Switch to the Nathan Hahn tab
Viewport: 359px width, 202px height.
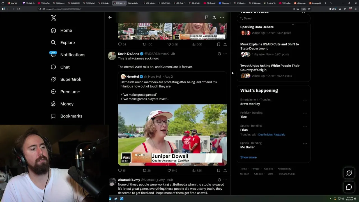(134, 3)
